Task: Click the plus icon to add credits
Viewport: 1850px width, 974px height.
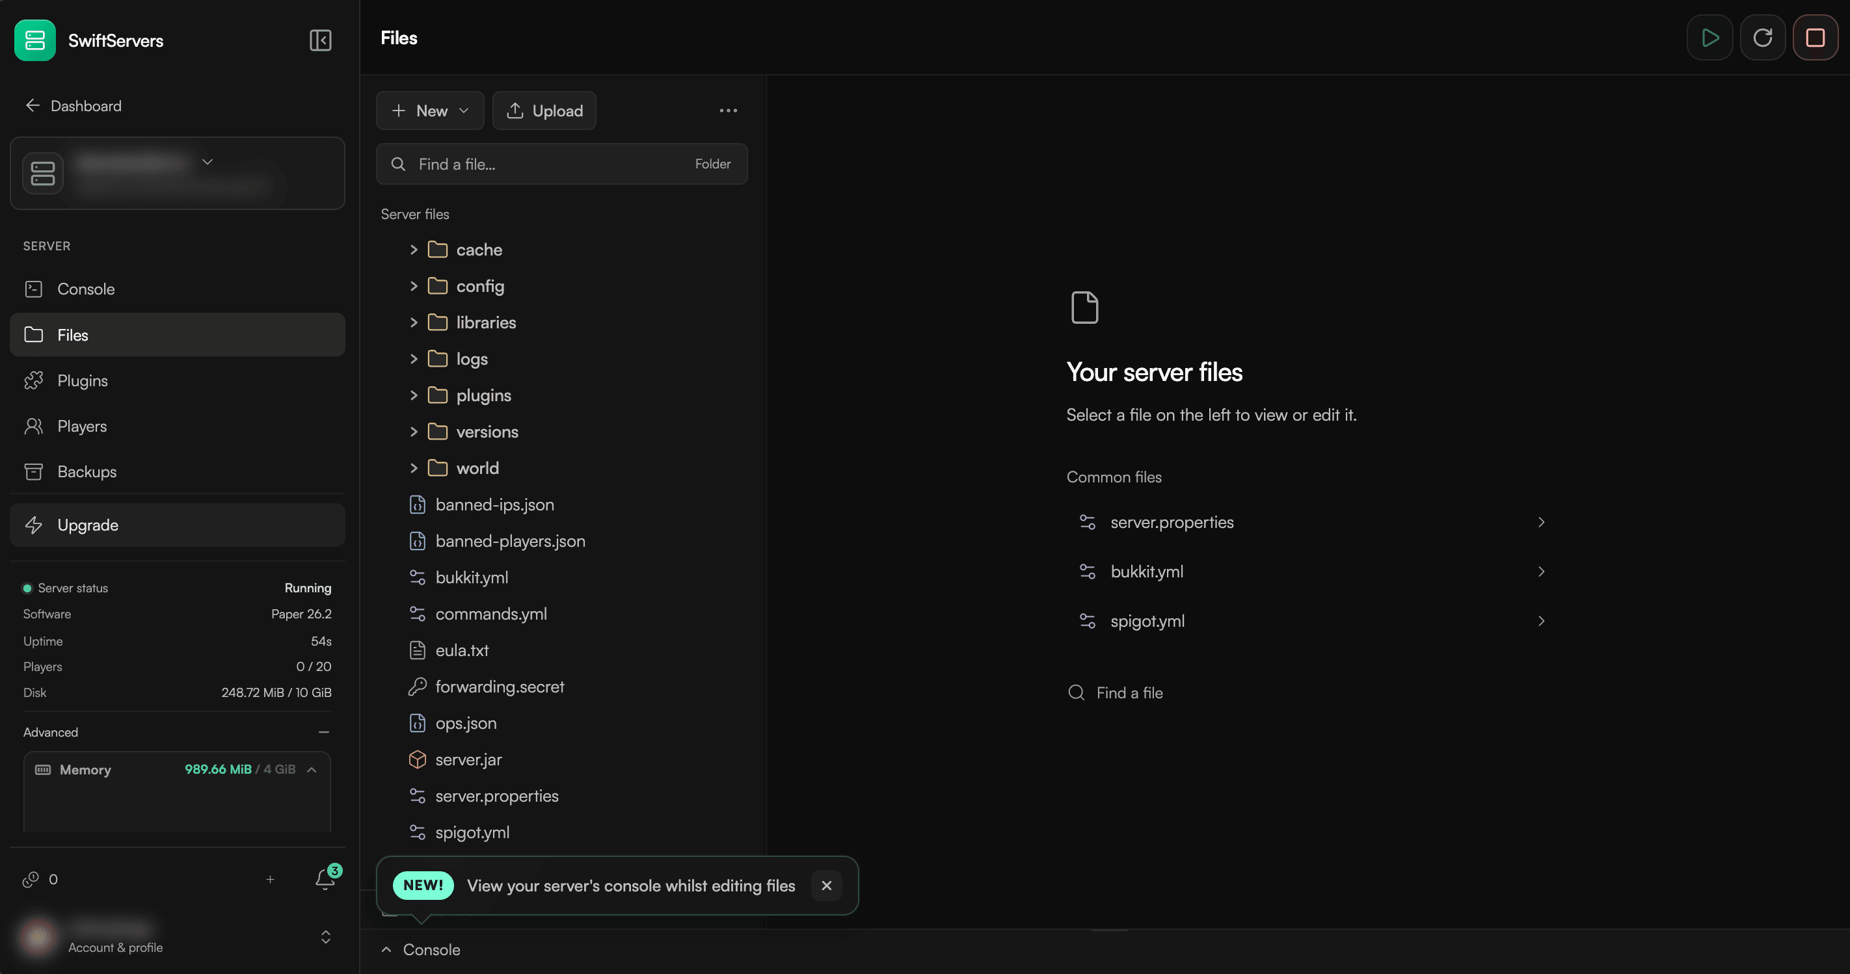Action: coord(270,879)
